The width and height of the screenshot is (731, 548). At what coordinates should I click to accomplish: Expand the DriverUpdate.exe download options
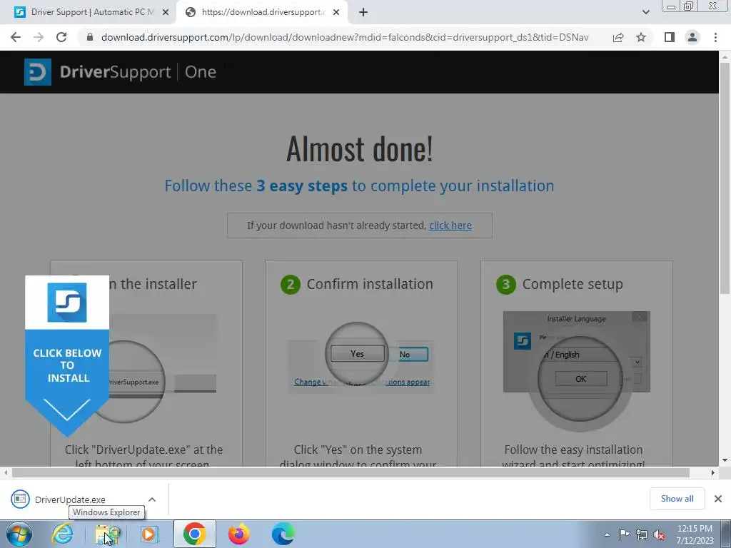coord(152,499)
